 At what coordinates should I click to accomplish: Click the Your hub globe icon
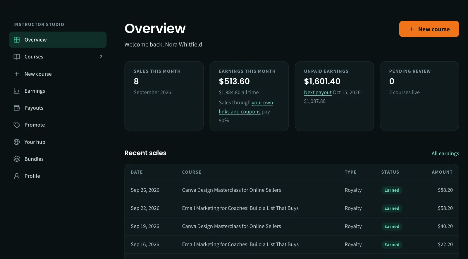click(x=17, y=142)
